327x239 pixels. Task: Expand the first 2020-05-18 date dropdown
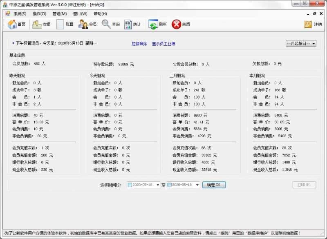[x=157, y=185]
